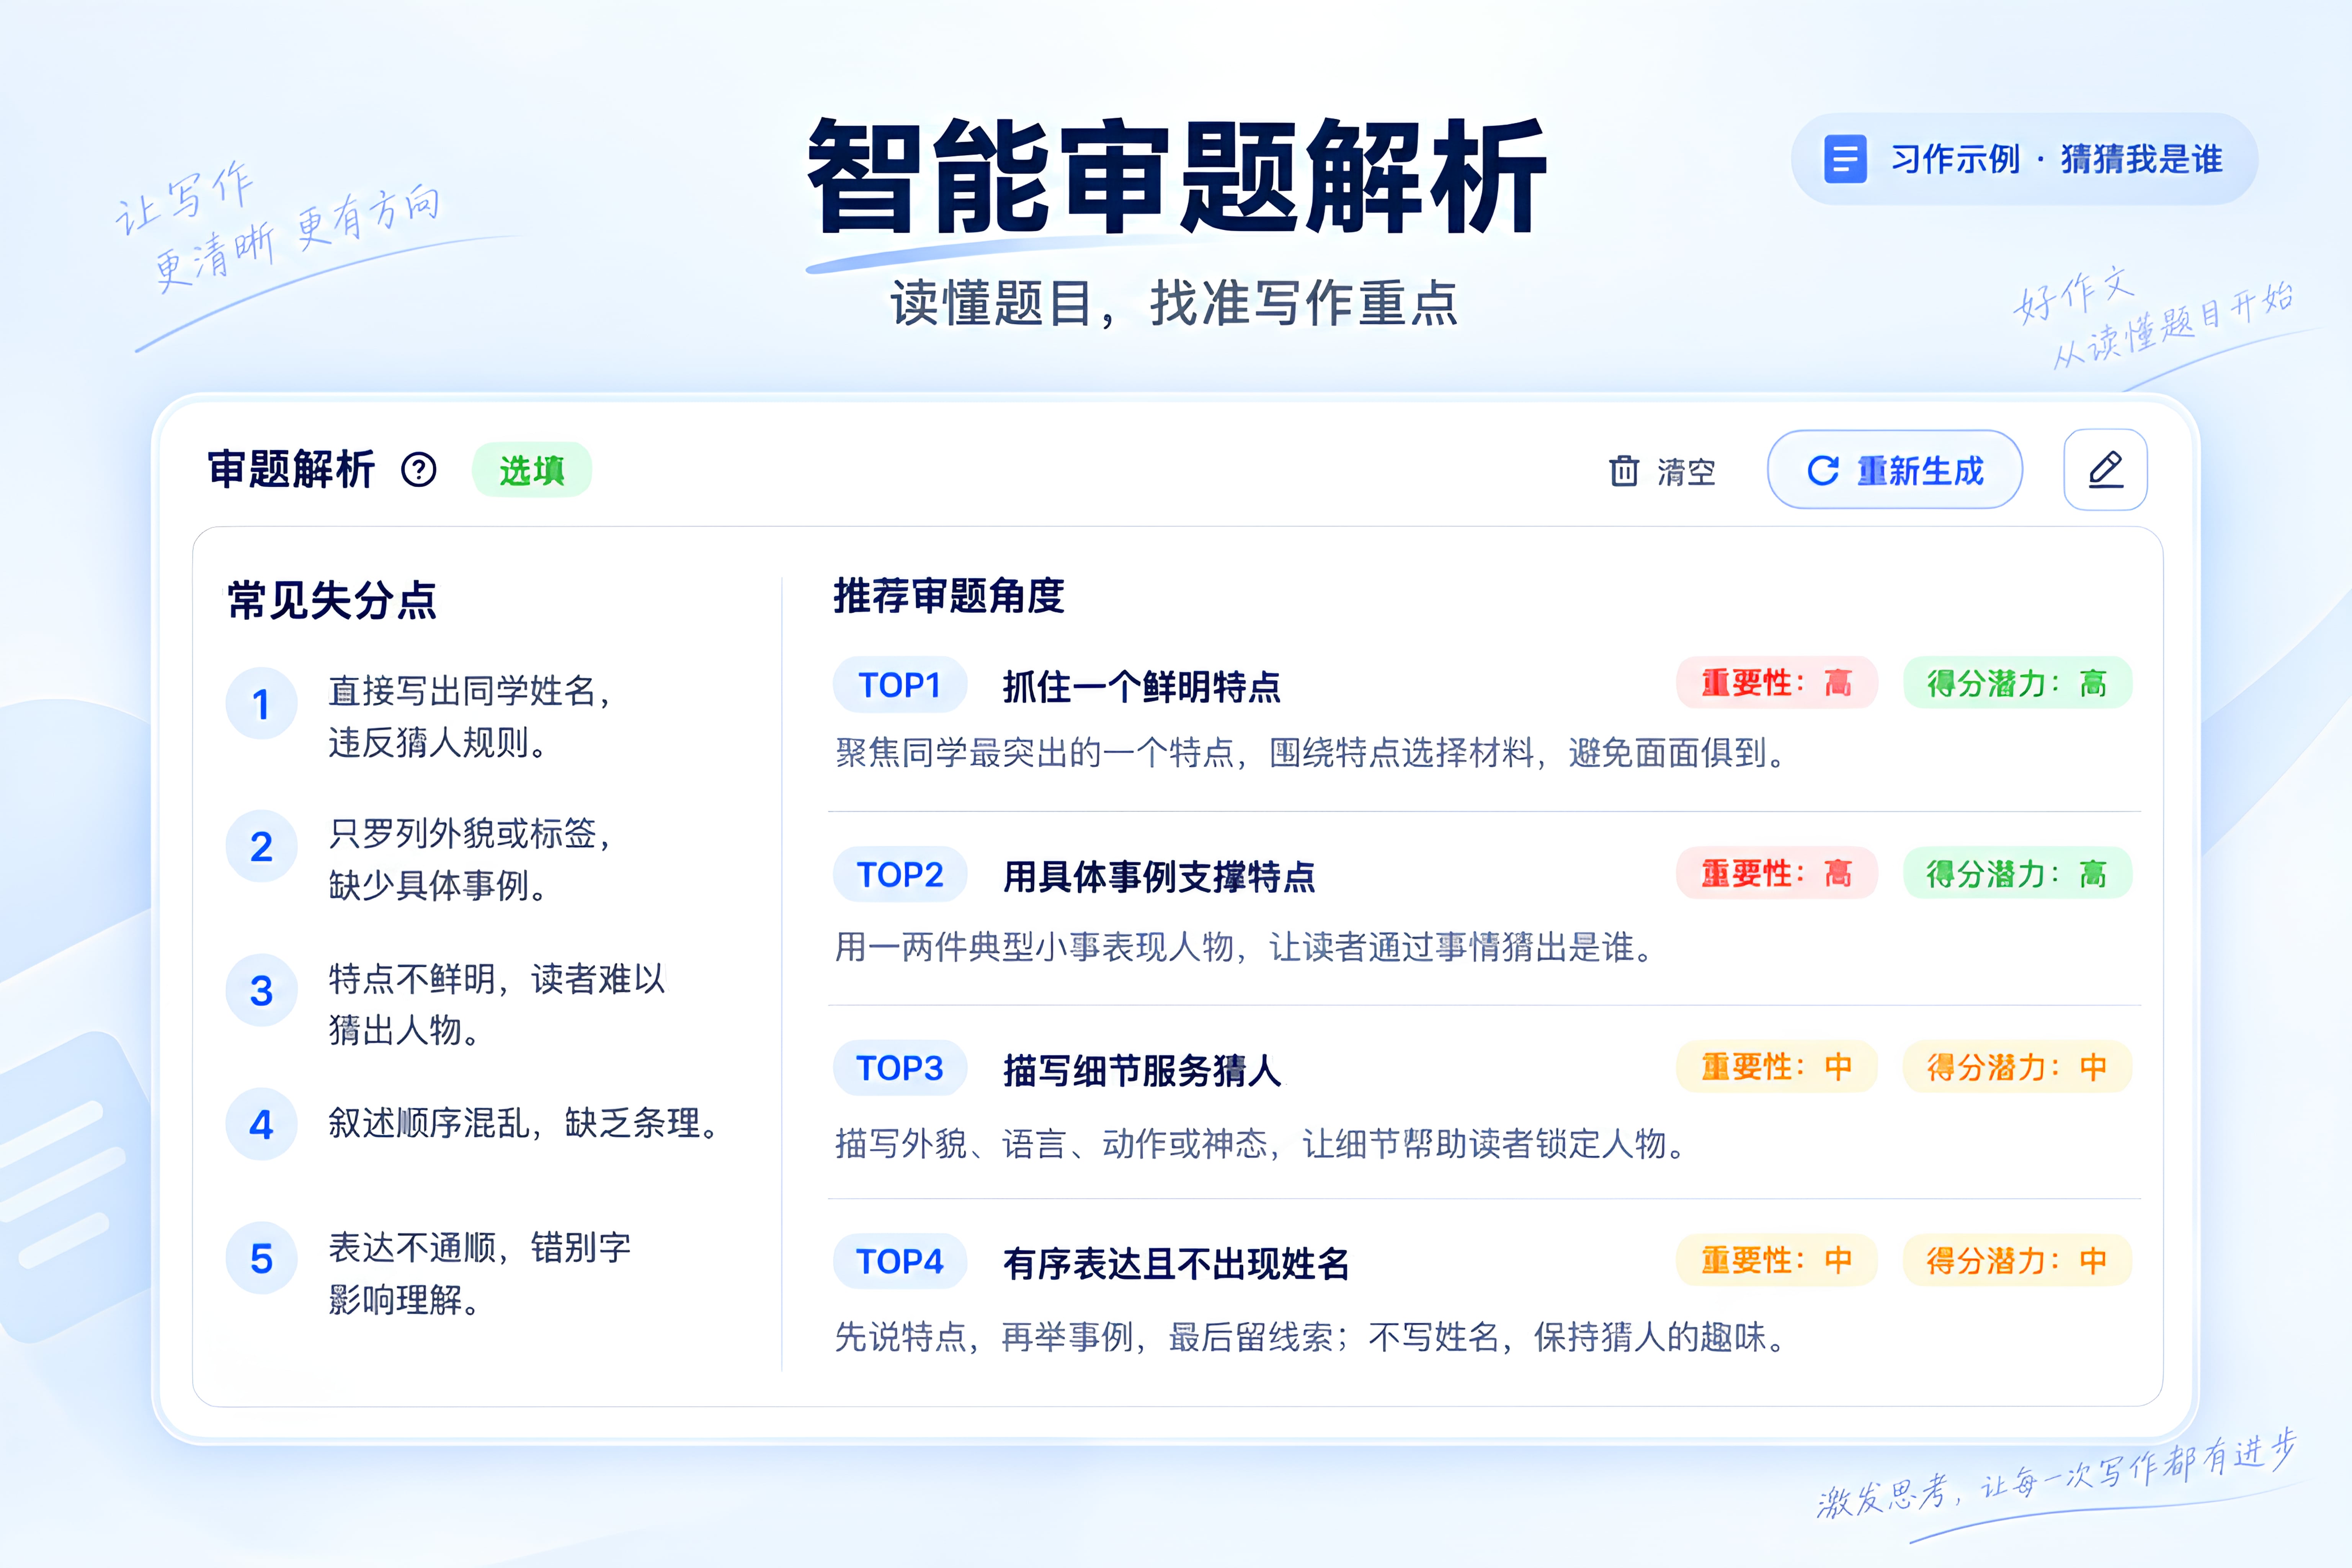Click the 重要性：中 tag in TOP4 row
The image size is (2352, 1568).
point(1777,1260)
